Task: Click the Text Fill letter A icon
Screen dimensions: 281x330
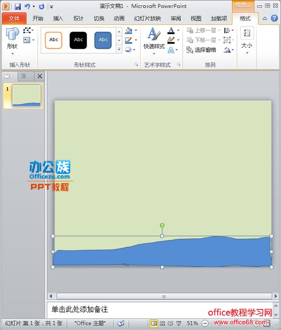Action: pos(171,30)
